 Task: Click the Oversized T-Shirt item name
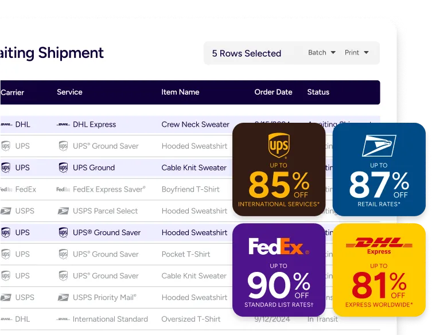[x=191, y=320]
